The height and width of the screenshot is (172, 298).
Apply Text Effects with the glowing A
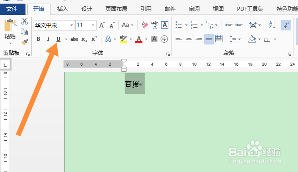point(108,39)
